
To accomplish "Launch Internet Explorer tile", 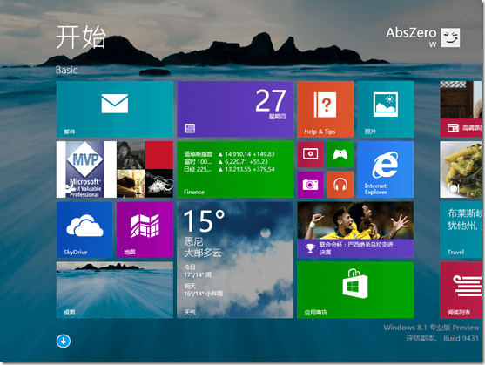I will pos(386,170).
